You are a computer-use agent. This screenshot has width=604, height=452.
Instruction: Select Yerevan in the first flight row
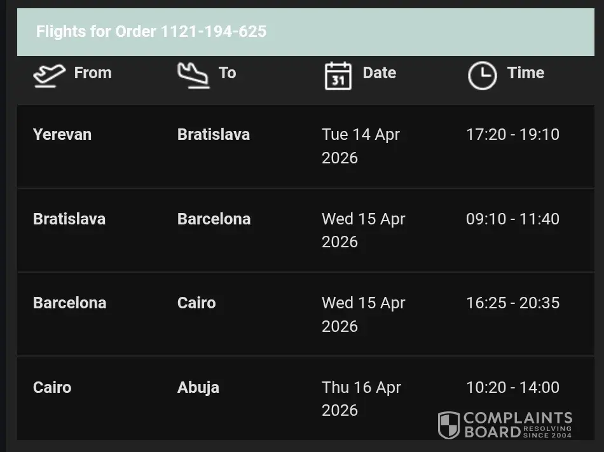tap(62, 135)
